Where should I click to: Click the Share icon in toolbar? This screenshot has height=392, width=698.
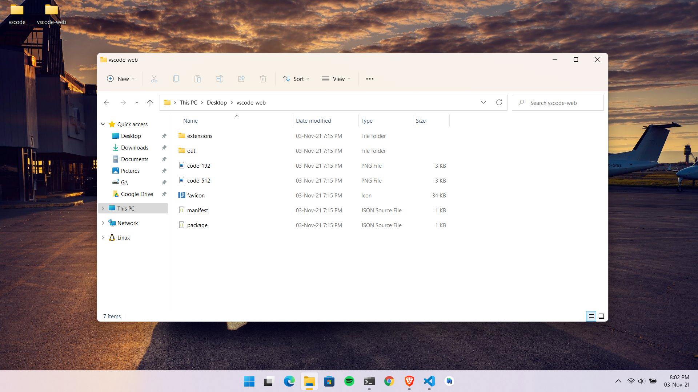coord(241,79)
